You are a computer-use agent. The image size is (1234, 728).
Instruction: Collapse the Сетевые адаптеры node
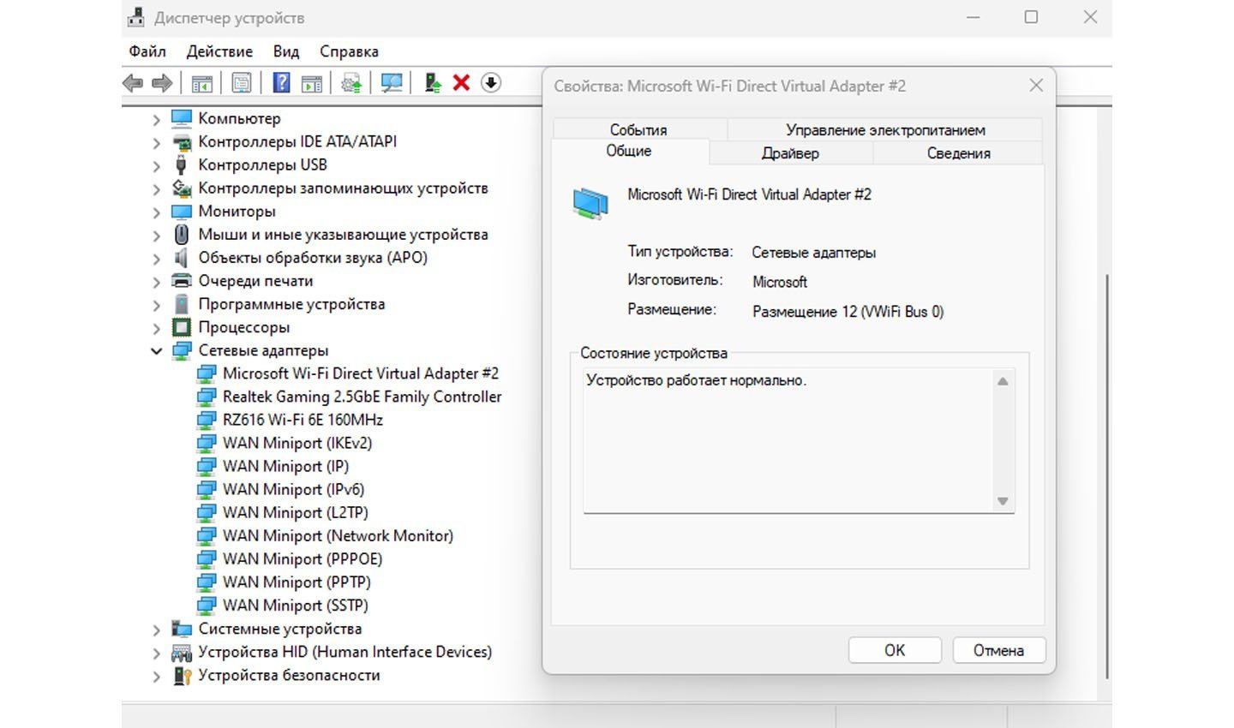coord(156,350)
